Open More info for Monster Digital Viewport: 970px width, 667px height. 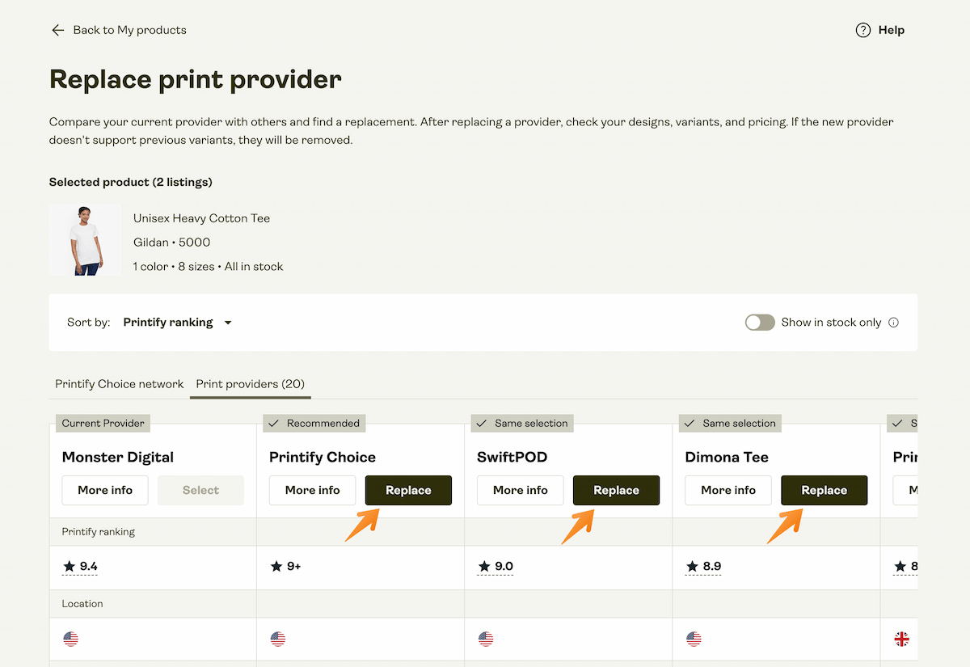104,490
